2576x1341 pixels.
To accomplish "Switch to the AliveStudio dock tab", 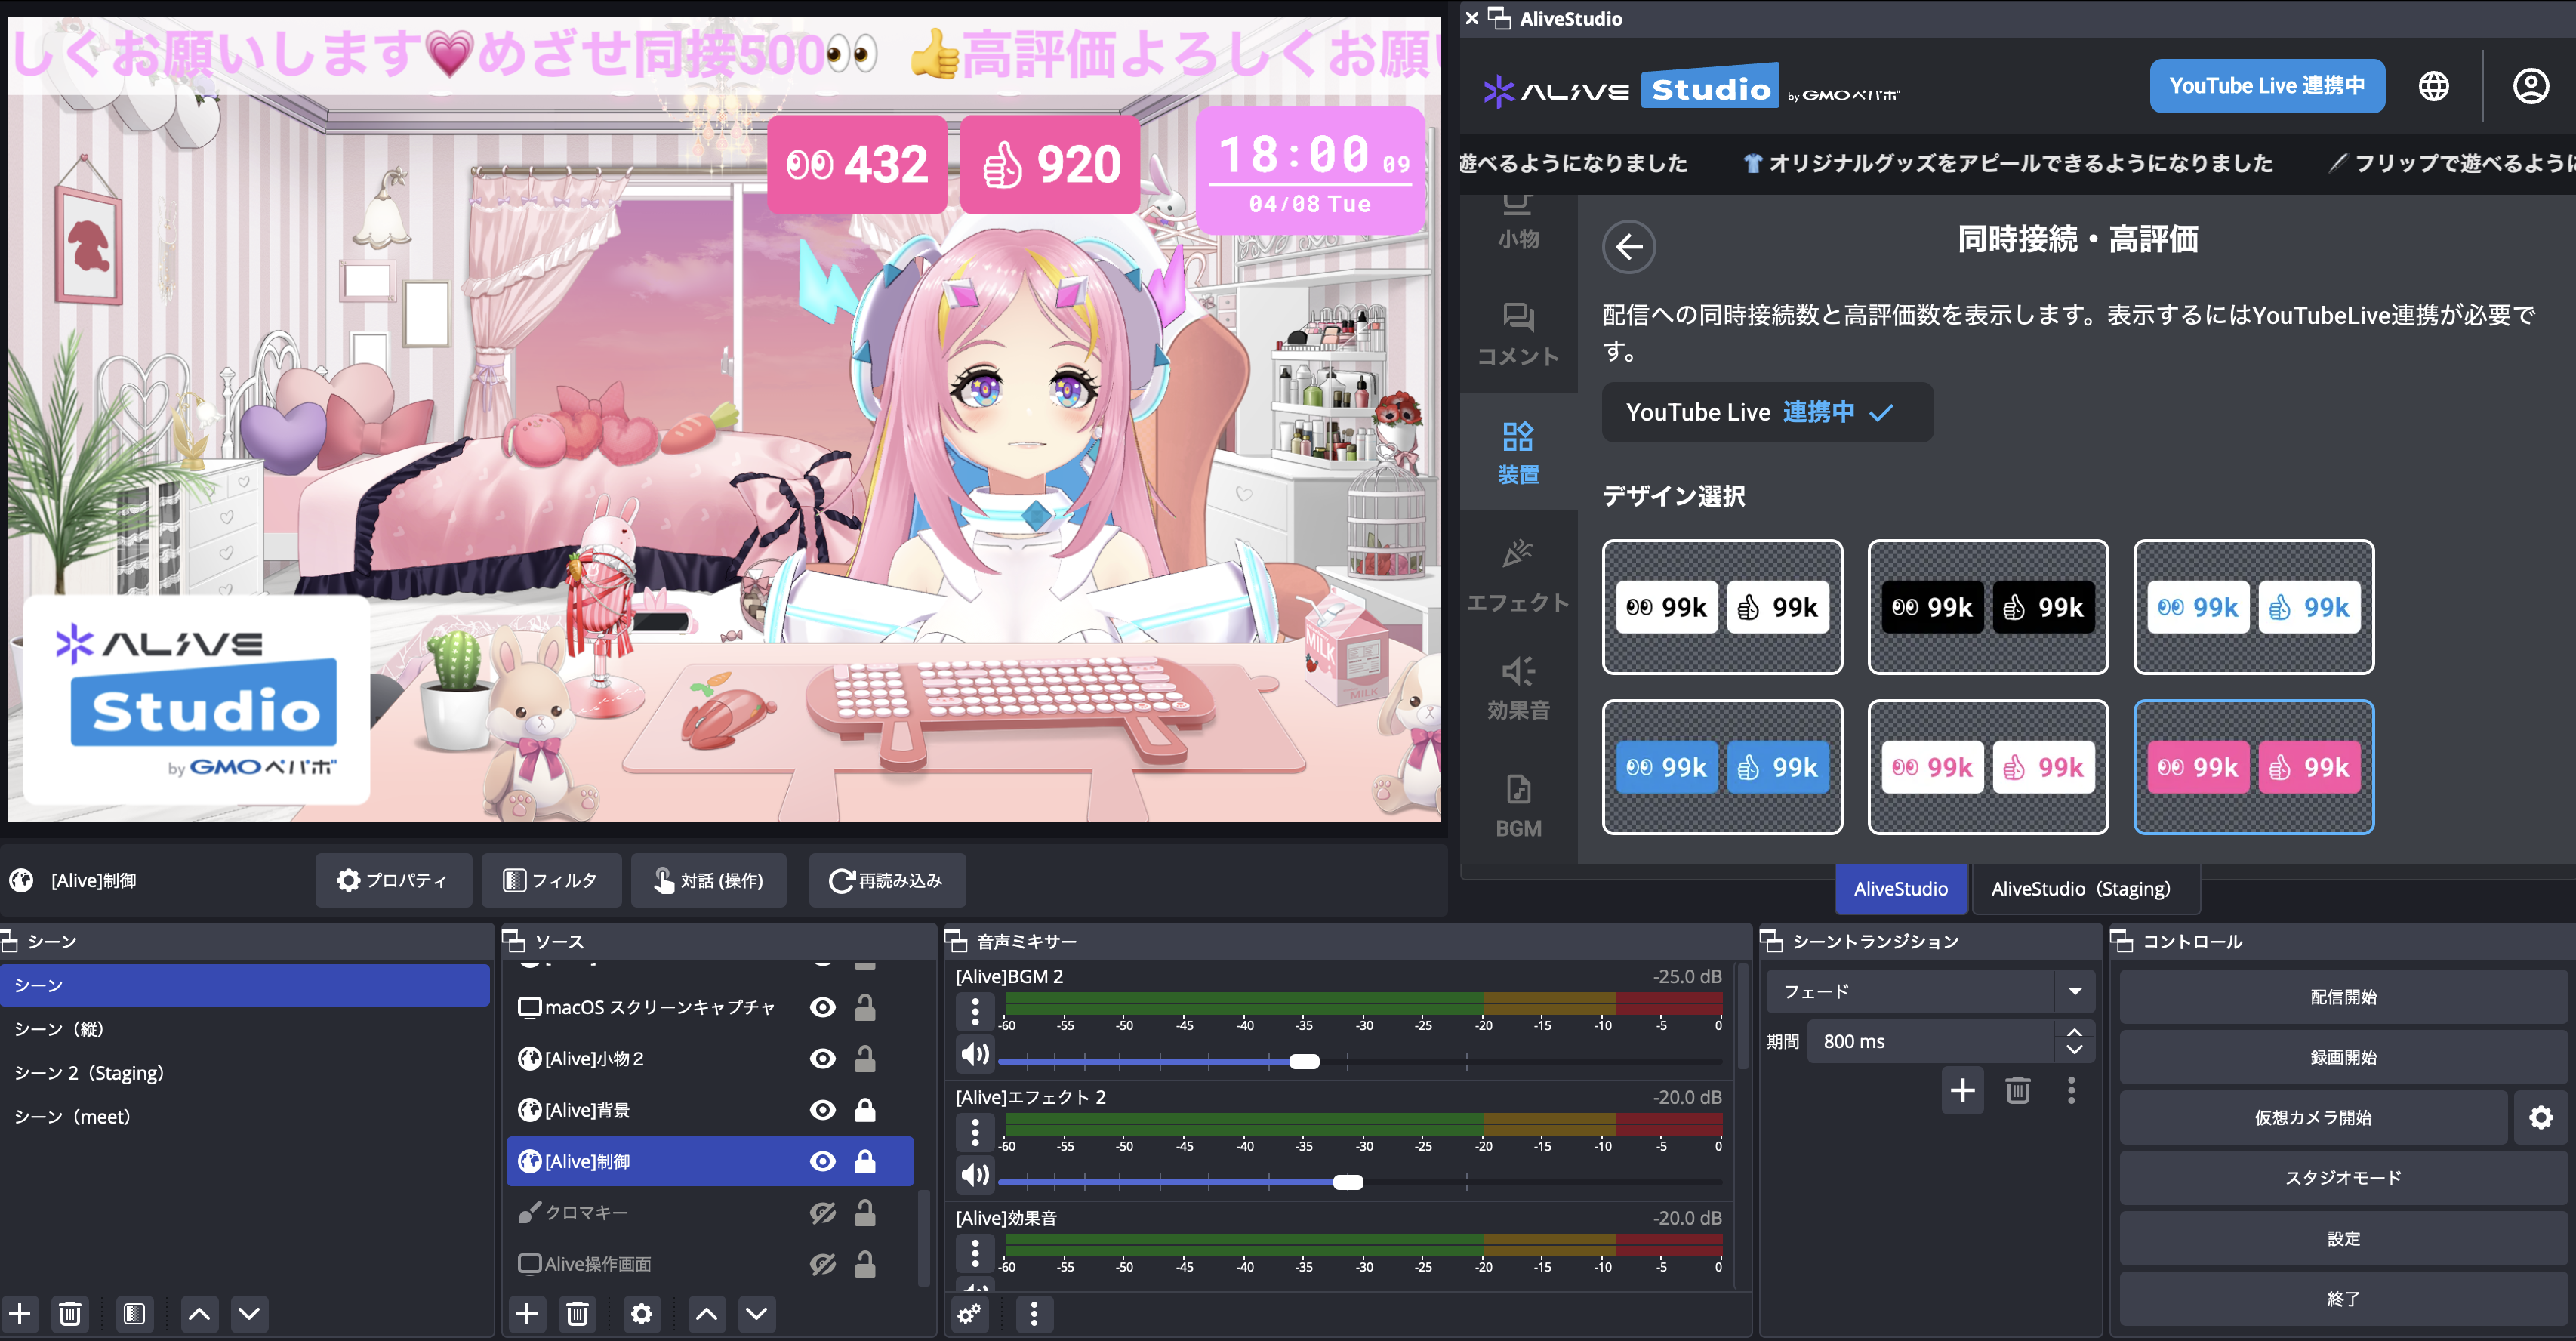I will coord(1900,888).
